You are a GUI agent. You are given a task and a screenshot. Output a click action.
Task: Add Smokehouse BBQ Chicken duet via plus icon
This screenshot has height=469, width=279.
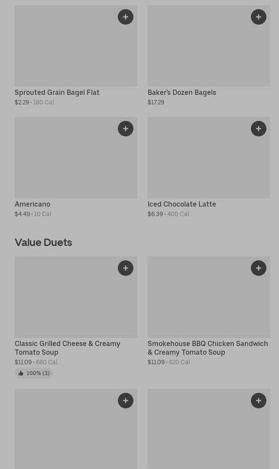[x=259, y=268]
